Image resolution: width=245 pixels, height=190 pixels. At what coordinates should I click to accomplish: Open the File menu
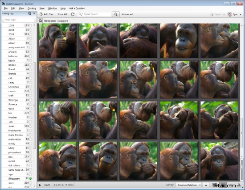click(6, 8)
